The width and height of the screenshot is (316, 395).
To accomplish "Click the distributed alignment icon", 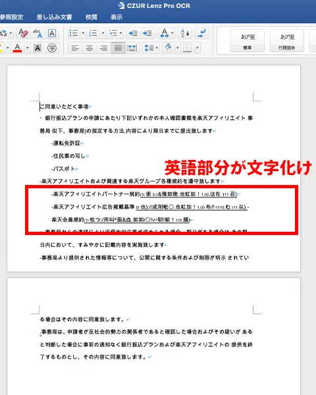I will pyautogui.click(x=132, y=47).
